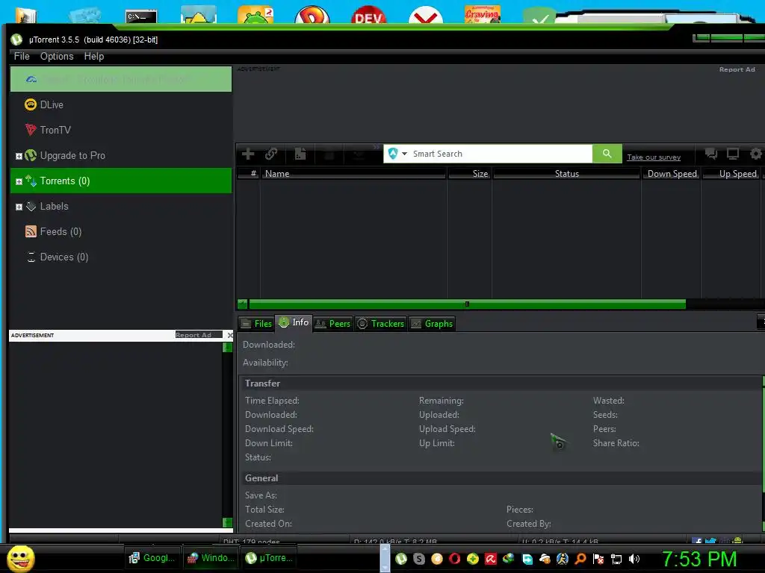765x573 pixels.
Task: Click the 7:53 PM clock
Action: 699,559
